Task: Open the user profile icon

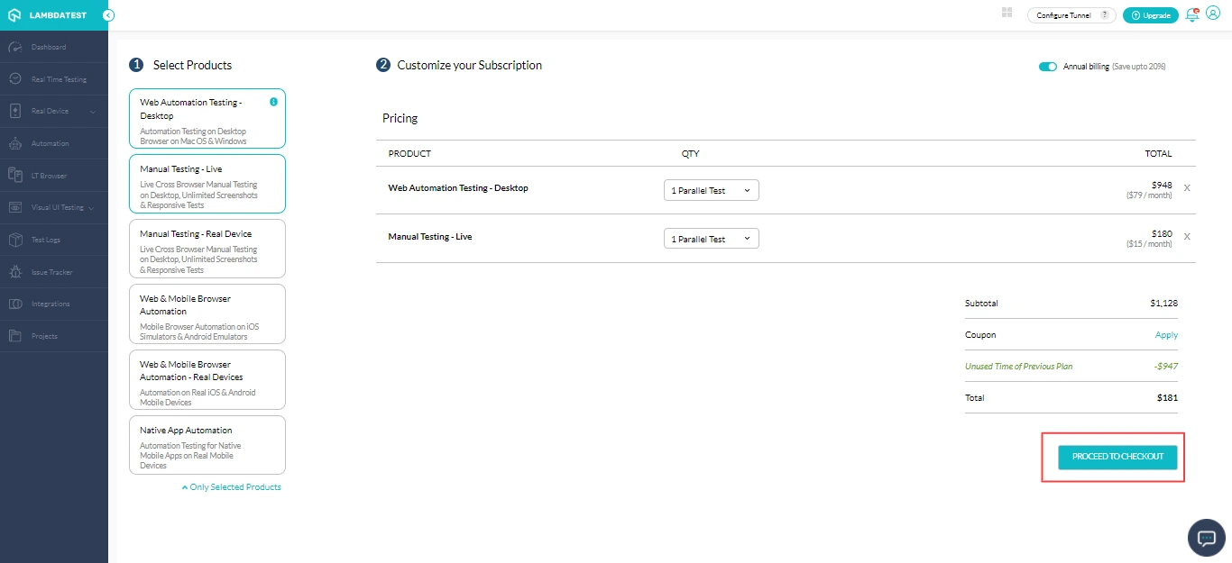Action: [x=1213, y=14]
